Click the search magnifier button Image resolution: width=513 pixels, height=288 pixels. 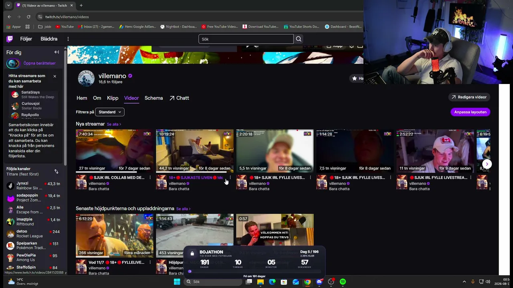(x=299, y=39)
